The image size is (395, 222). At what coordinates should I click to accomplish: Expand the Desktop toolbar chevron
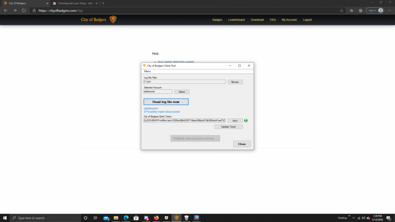(x=349, y=216)
